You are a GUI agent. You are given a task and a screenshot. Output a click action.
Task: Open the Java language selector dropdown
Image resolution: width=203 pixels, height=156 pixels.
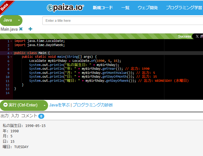point(19,20)
